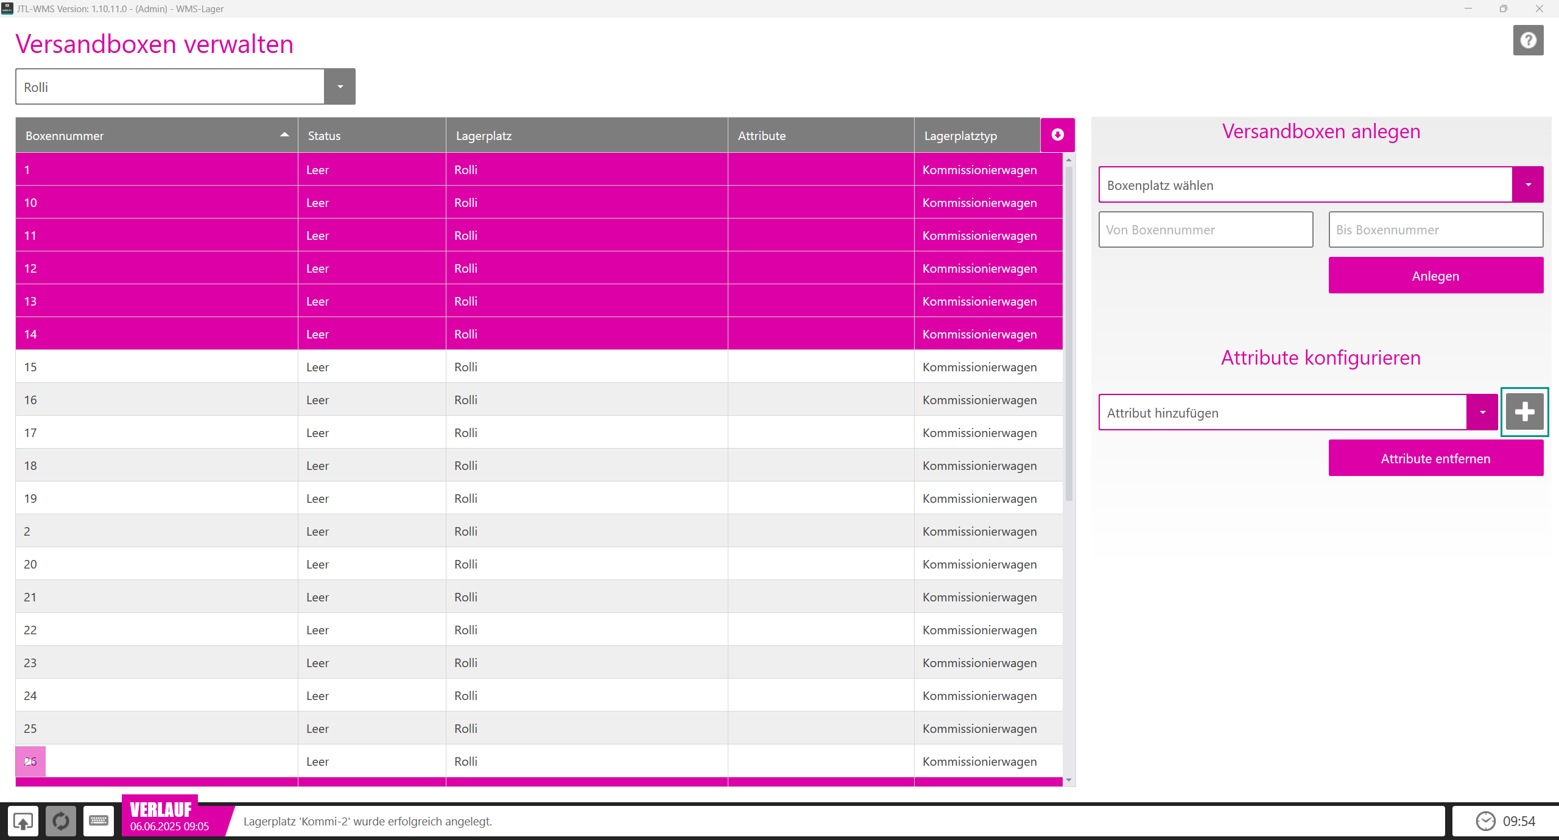Click the refresh icon in bottom bar
This screenshot has height=840, width=1559.
60,821
